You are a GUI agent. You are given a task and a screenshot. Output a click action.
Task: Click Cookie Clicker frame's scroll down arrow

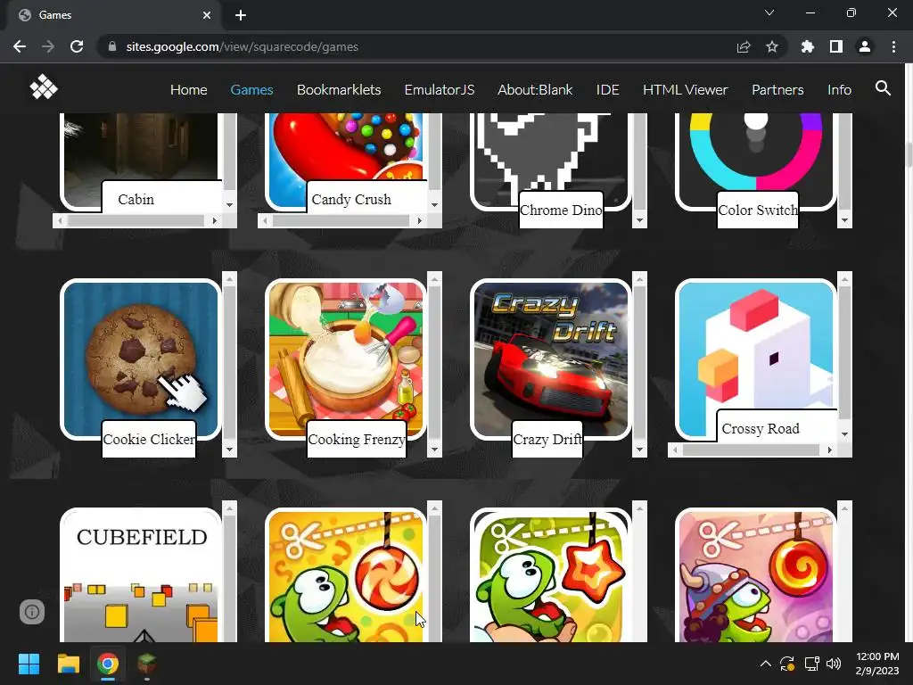click(x=229, y=450)
